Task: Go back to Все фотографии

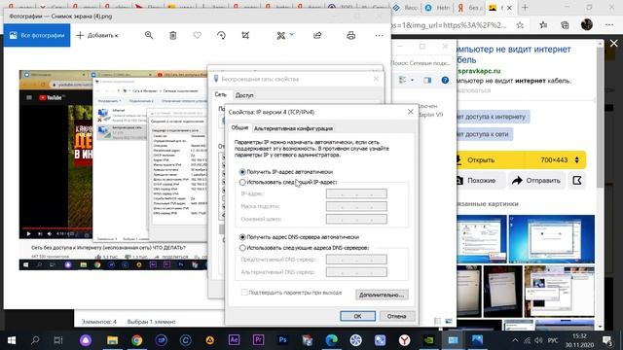Action: click(x=37, y=35)
